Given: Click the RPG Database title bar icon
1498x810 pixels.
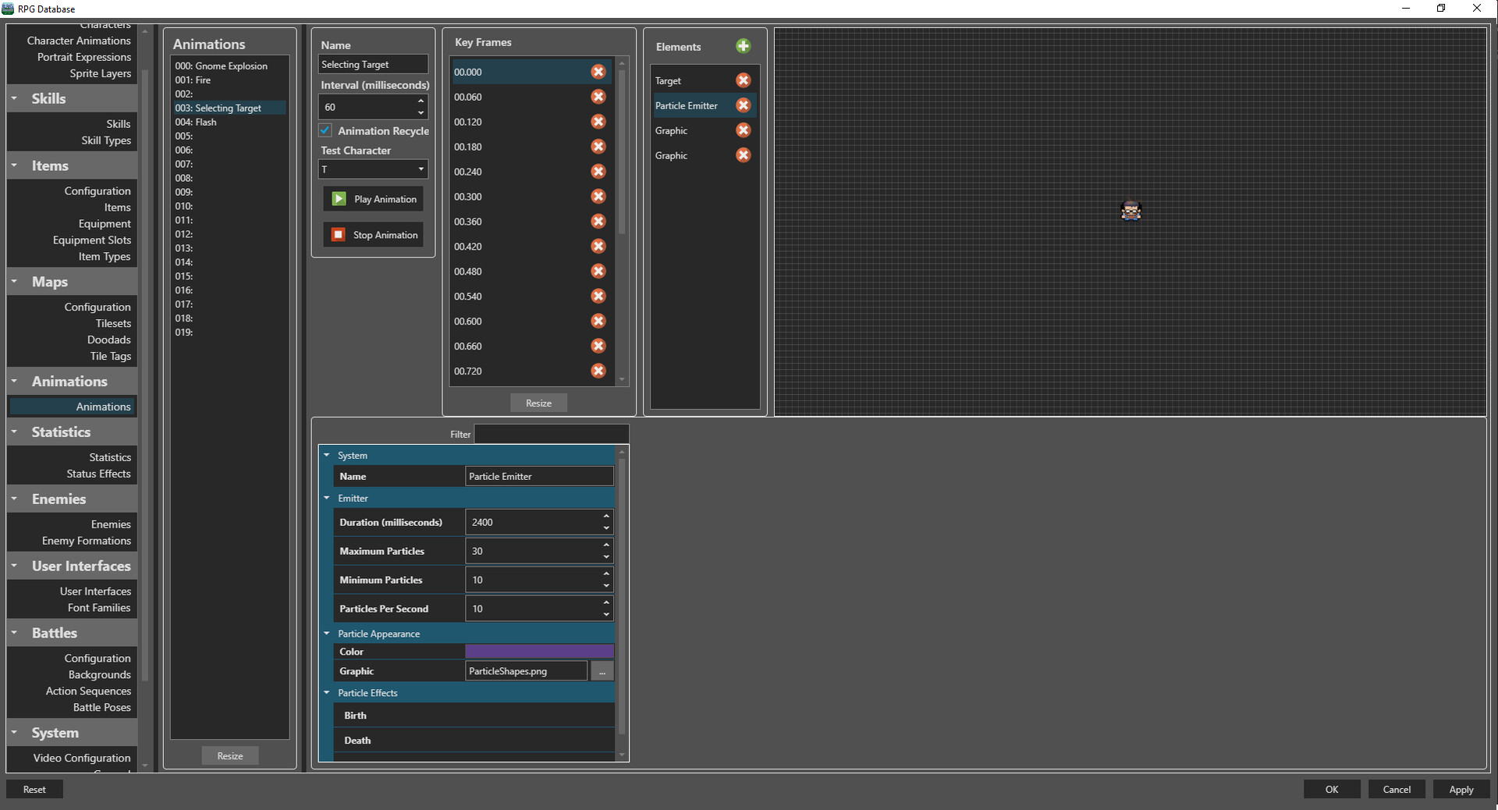Looking at the screenshot, I should (x=8, y=9).
